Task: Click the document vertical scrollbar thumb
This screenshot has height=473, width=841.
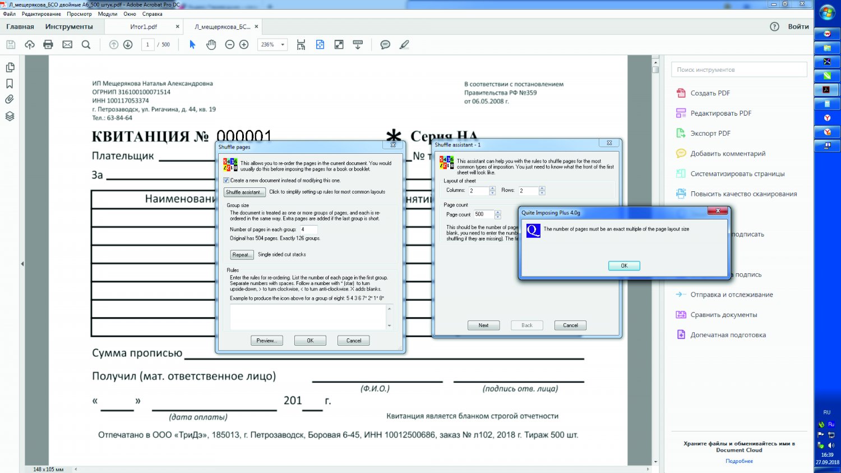Action: point(655,70)
